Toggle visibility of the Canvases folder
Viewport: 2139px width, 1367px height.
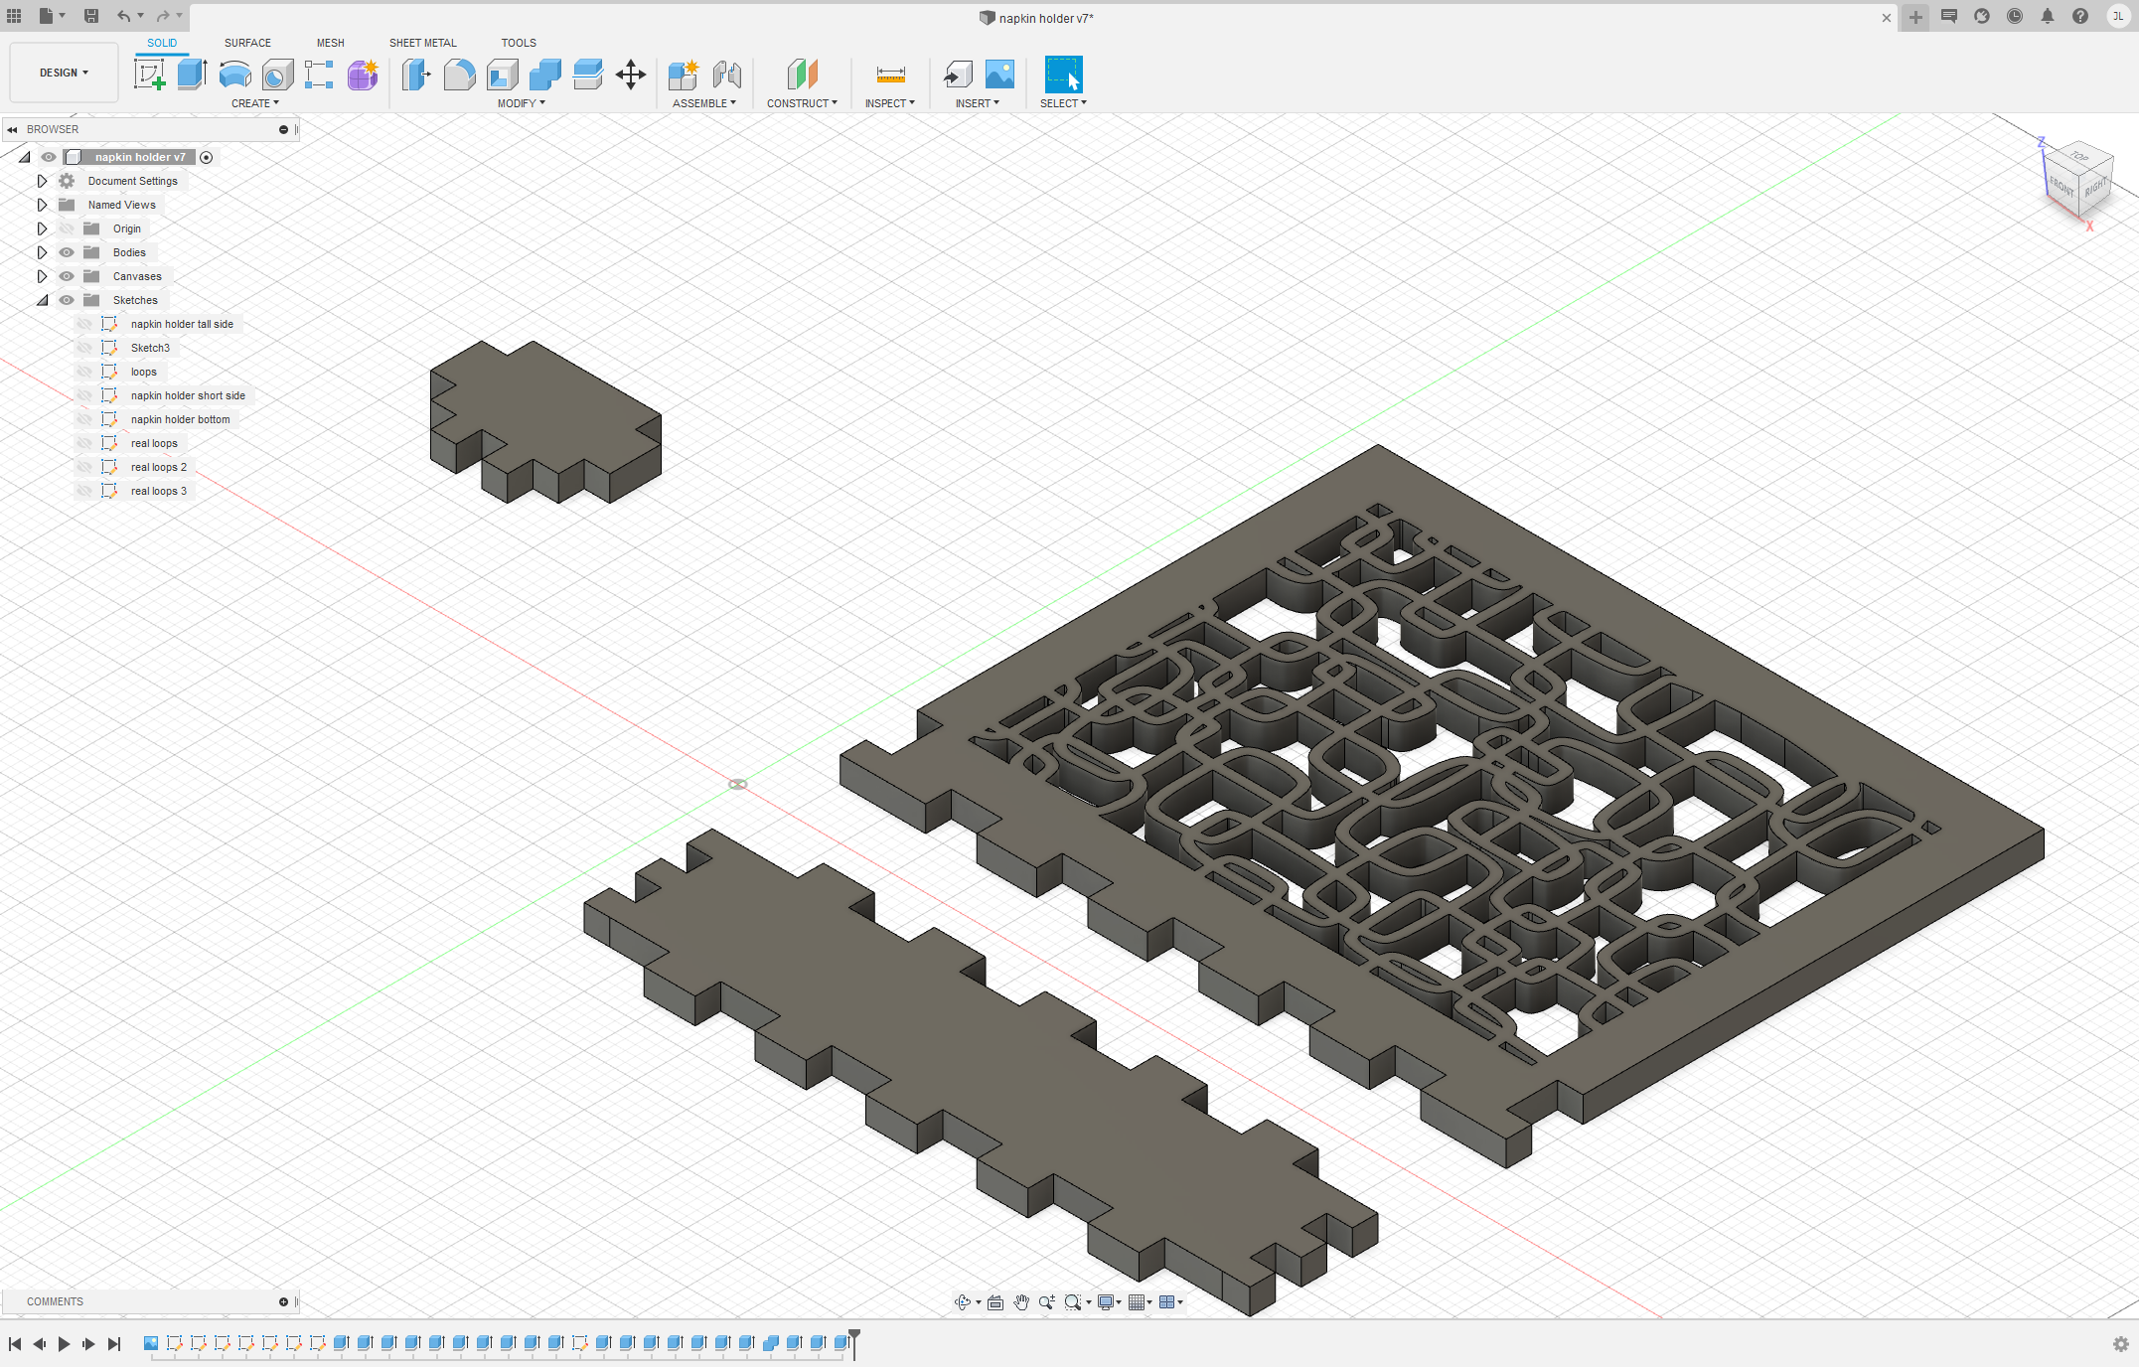pyautogui.click(x=67, y=276)
